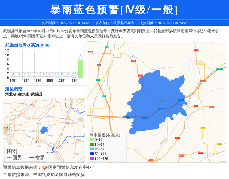Click the 失效时间：2022-08-23 01:54:45 text
The width and height of the screenshot is (229, 179).
point(163,23)
